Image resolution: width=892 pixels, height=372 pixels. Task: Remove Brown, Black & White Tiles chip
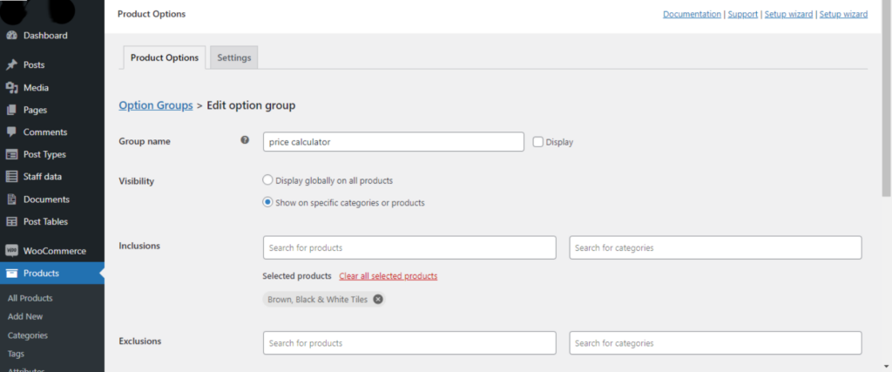[378, 299]
